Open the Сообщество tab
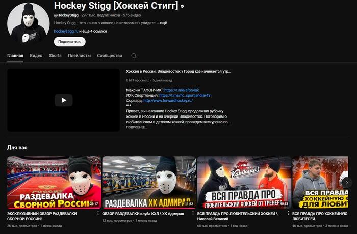The height and width of the screenshot is (234, 357). coord(110,56)
